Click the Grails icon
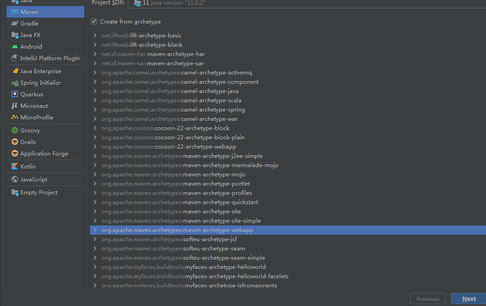The height and width of the screenshot is (306, 486). click(14, 142)
